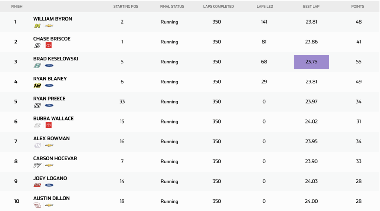Click Austin Dillon's 24.00 best lap value
Screen dimensions: 380x211
click(x=311, y=201)
